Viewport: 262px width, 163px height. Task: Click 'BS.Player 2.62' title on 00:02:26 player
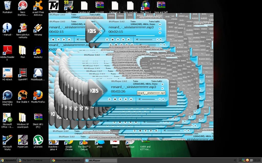click(119, 81)
